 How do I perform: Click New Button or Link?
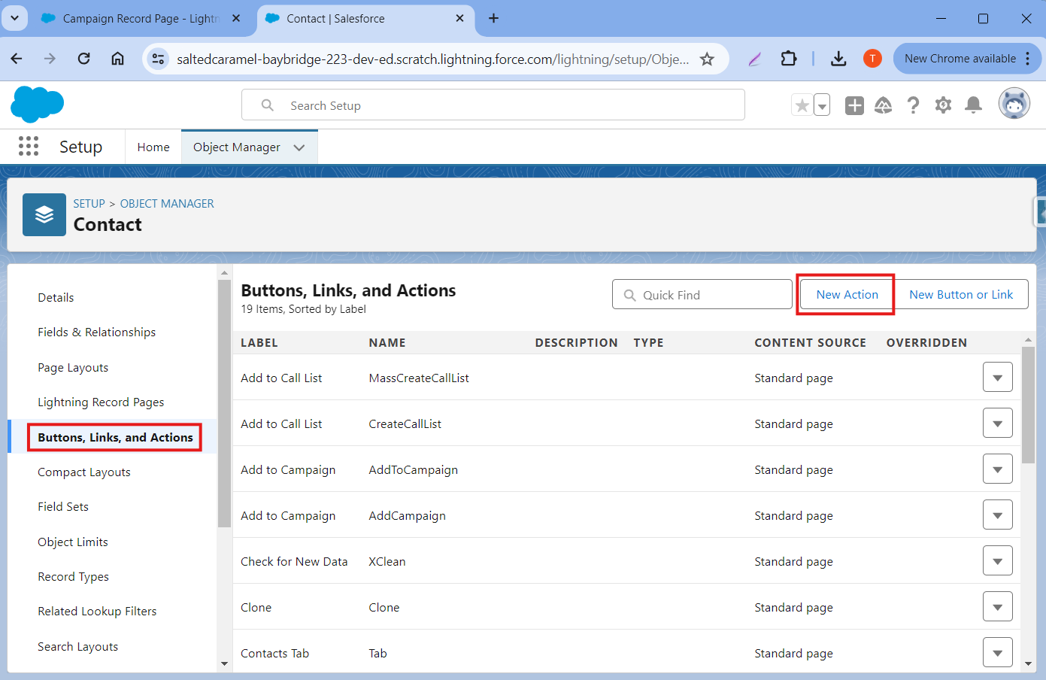(961, 295)
